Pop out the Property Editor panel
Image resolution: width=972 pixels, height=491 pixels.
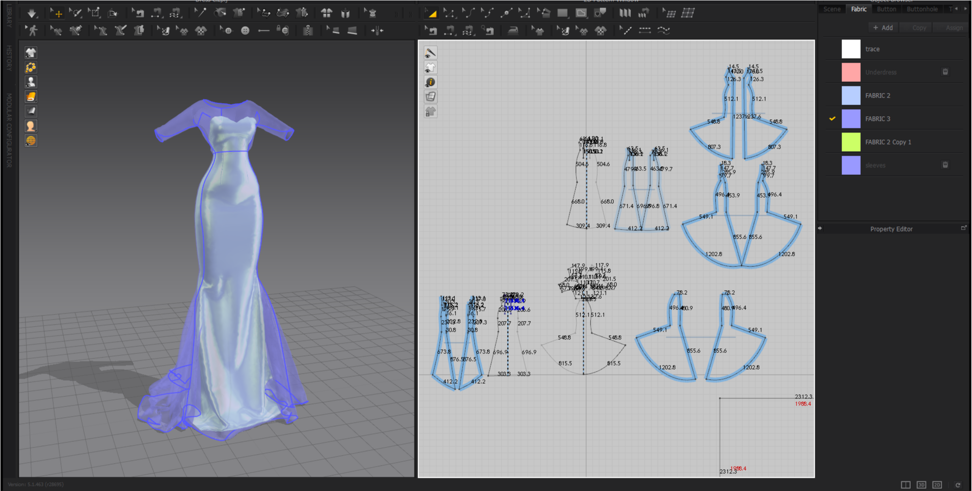963,229
